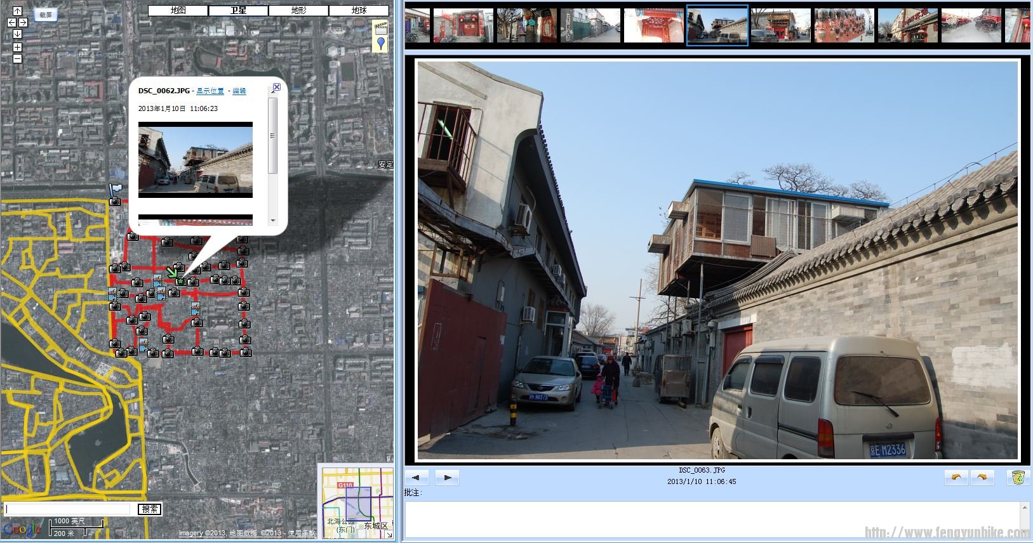This screenshot has height=543, width=1033.
Task: Pan the map right with arrow button
Action: point(23,22)
